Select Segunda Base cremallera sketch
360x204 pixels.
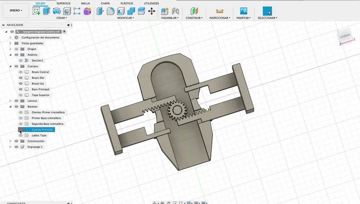click(x=47, y=124)
